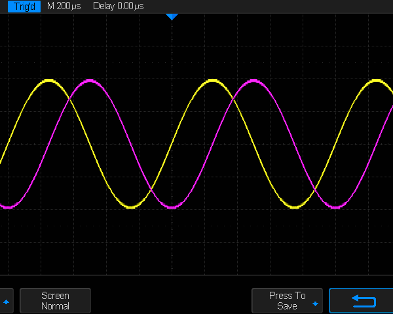Click the magenta waveform's first peak

[90, 80]
